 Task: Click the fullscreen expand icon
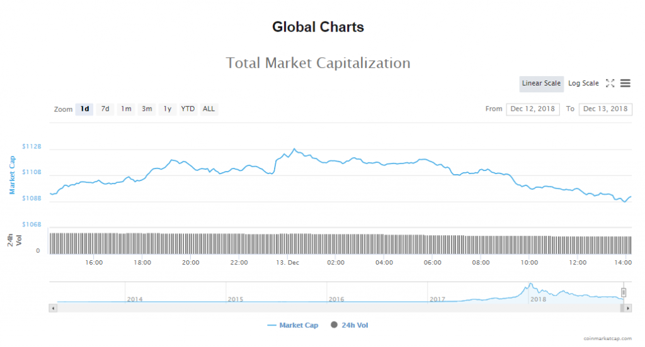(x=610, y=83)
